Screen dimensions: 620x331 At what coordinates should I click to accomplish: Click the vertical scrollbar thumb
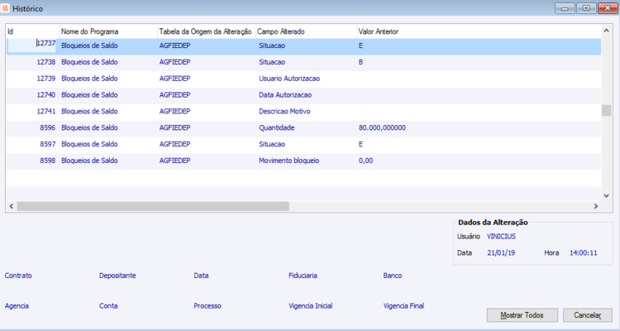(x=606, y=110)
